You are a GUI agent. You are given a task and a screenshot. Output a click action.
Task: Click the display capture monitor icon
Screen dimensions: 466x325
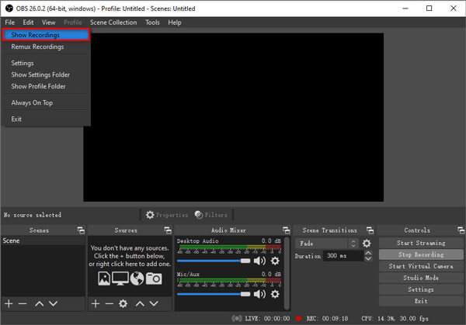pyautogui.click(x=120, y=278)
